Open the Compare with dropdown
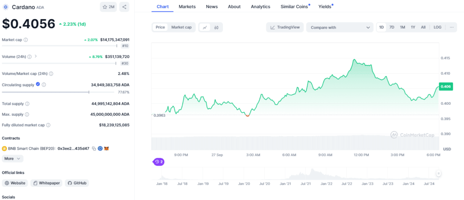This screenshot has width=464, height=200. coord(340,27)
